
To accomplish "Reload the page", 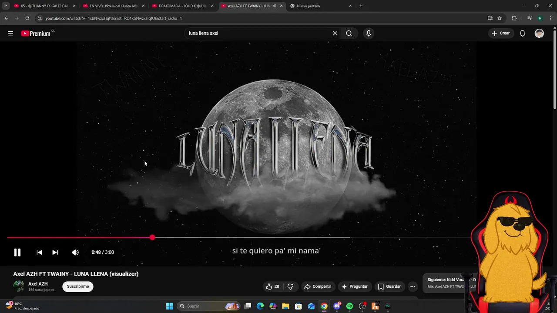I will coord(27,18).
